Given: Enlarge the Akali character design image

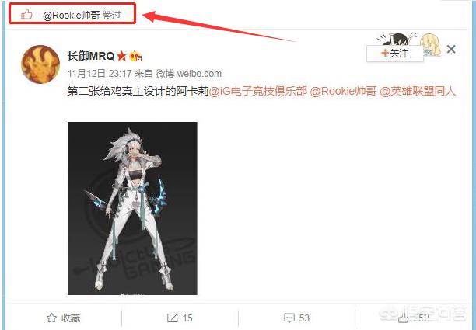Looking at the screenshot, I should point(132,208).
